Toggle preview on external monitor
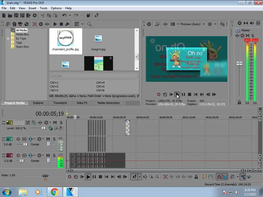This screenshot has width=263, height=197. click(157, 24)
